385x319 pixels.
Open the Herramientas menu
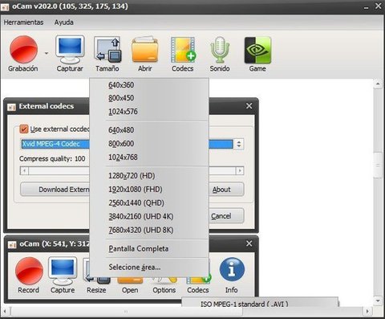click(x=23, y=22)
